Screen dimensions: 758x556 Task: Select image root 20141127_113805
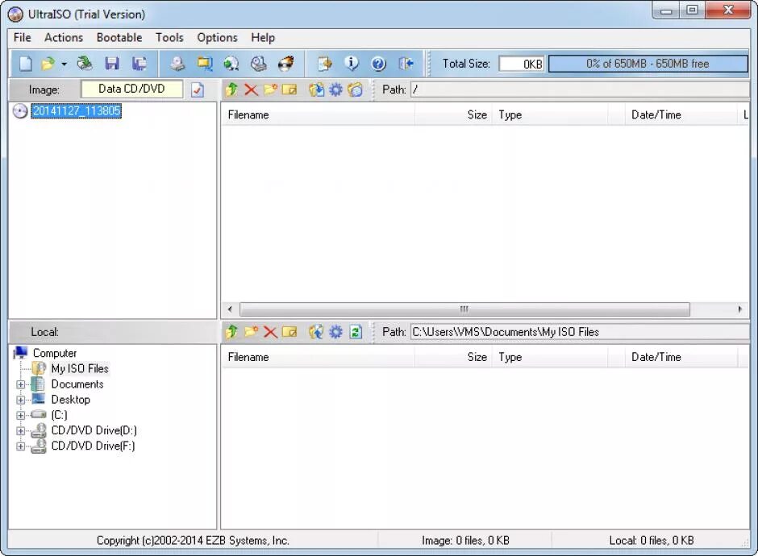tap(77, 111)
